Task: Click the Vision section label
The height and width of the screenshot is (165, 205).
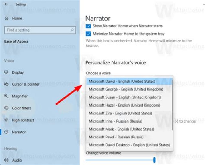Action: [9, 61]
